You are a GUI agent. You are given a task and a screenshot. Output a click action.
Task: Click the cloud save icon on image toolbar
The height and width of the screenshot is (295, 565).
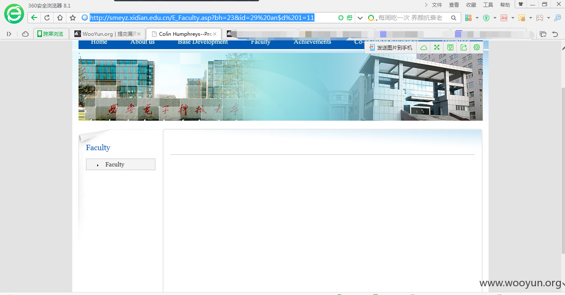point(424,47)
